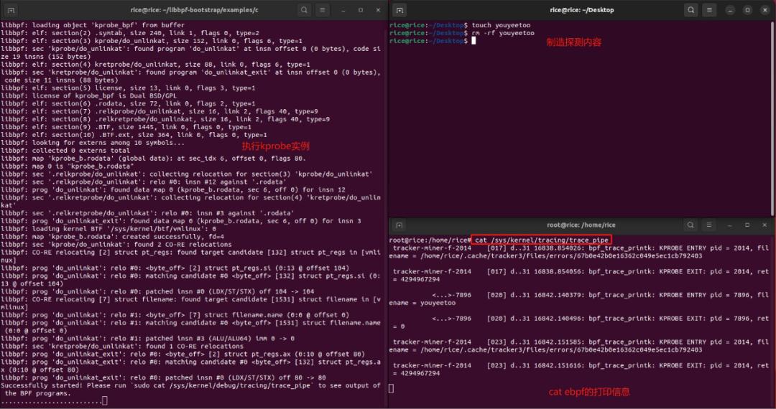
Task: Click the 'rm -rf youyeetoo' command line
Action: pyautogui.click(x=462, y=33)
